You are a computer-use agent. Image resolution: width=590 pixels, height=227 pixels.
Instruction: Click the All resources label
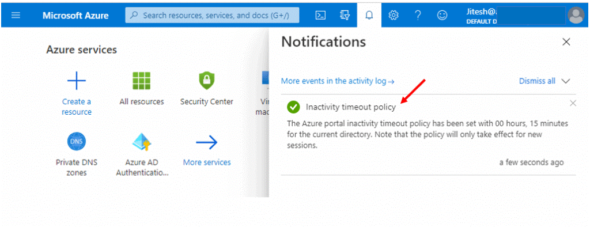(x=142, y=101)
